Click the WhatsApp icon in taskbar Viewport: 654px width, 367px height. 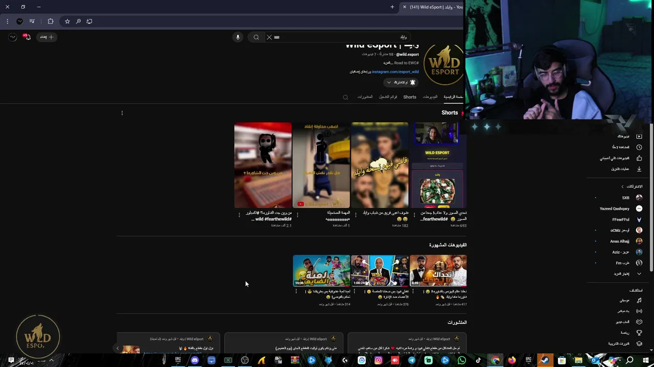[462, 360]
